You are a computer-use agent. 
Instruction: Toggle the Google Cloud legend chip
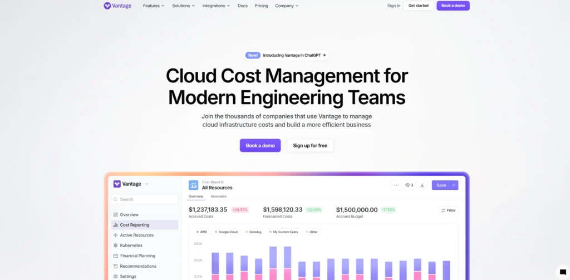tap(227, 232)
